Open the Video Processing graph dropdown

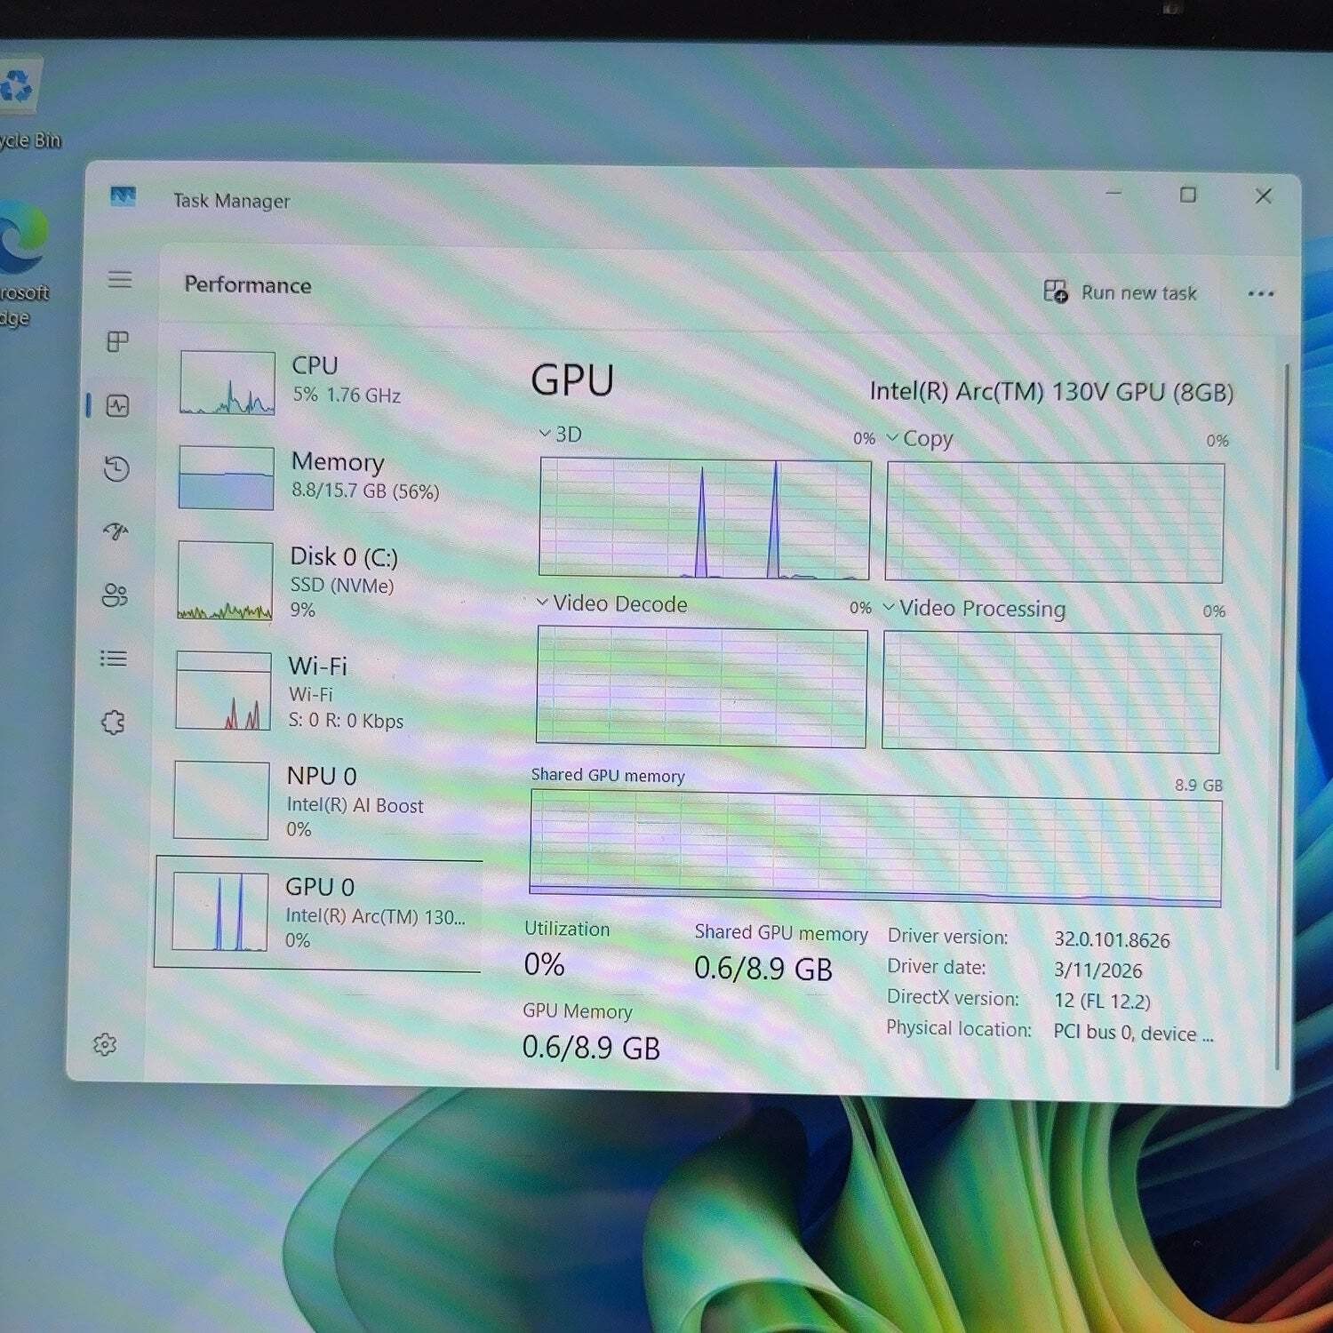974,608
